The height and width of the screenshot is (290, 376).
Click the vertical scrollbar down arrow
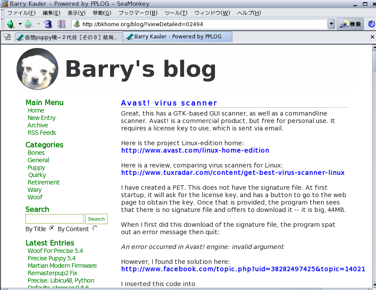coord(374,285)
